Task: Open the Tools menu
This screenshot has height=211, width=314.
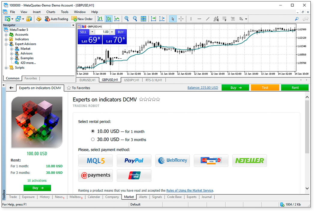Action: (65, 12)
